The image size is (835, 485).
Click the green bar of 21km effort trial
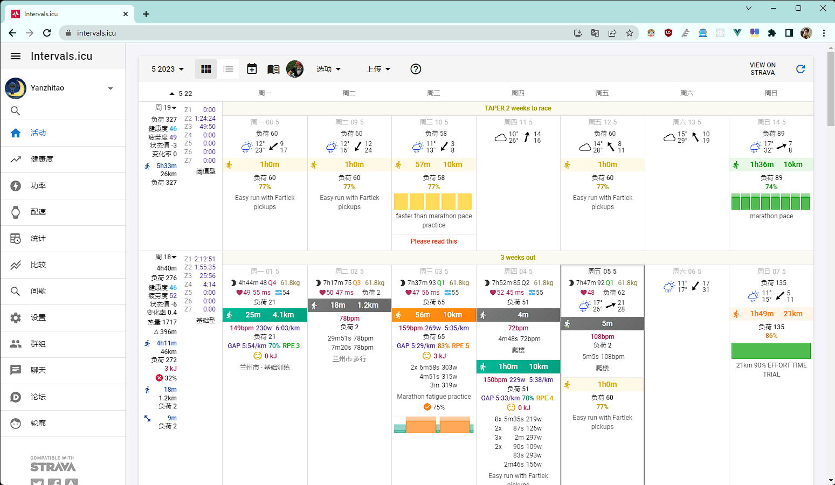(x=771, y=351)
